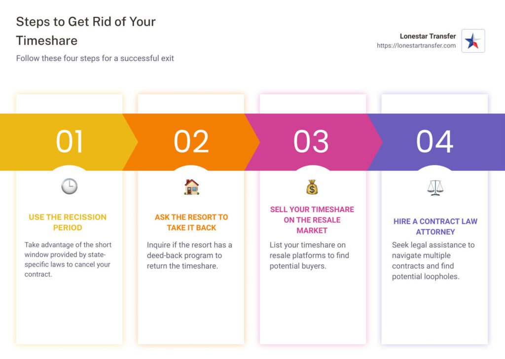Click the Use the Recission Period heading
Viewport: 505px width, 359px height.
pyautogui.click(x=68, y=222)
